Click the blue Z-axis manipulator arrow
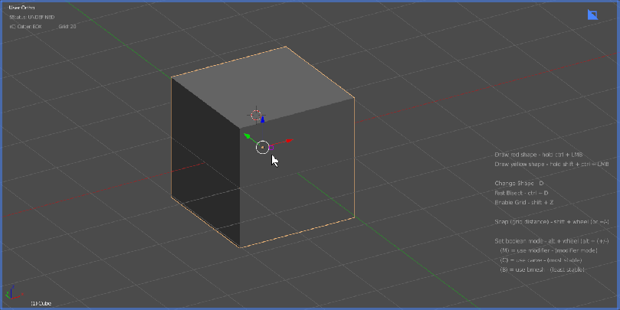This screenshot has height=310, width=620. click(x=263, y=119)
